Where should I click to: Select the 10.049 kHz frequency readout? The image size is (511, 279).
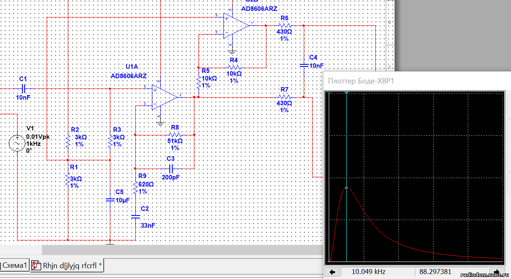click(x=369, y=272)
